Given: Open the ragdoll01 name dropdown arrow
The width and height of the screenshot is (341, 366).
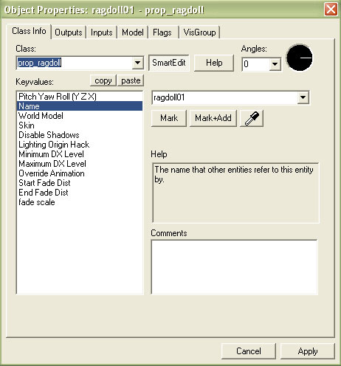Looking at the screenshot, I should [303, 97].
